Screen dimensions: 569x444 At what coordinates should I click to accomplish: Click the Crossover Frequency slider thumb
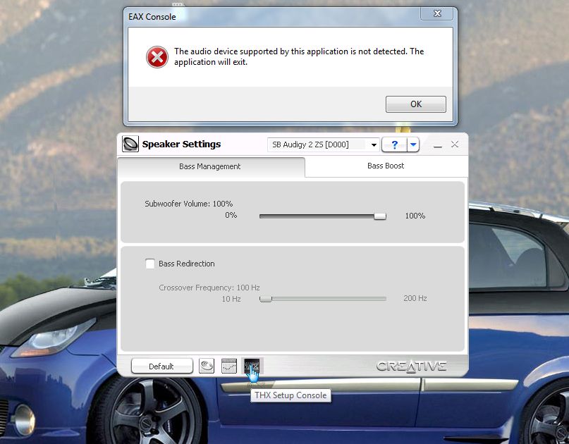[266, 299]
